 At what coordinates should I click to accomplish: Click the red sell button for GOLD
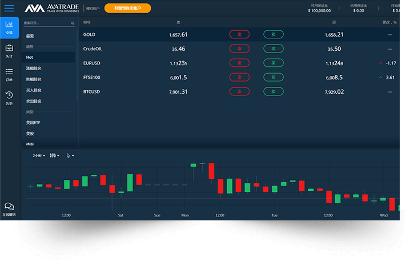[239, 34]
